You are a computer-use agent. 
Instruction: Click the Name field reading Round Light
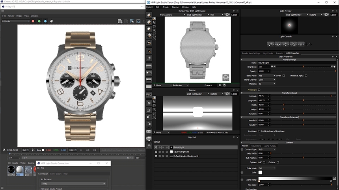tap(297, 63)
